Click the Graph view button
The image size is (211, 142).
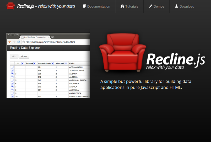coord(24,56)
